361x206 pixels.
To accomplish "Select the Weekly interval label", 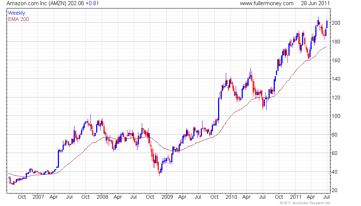I will [17, 13].
